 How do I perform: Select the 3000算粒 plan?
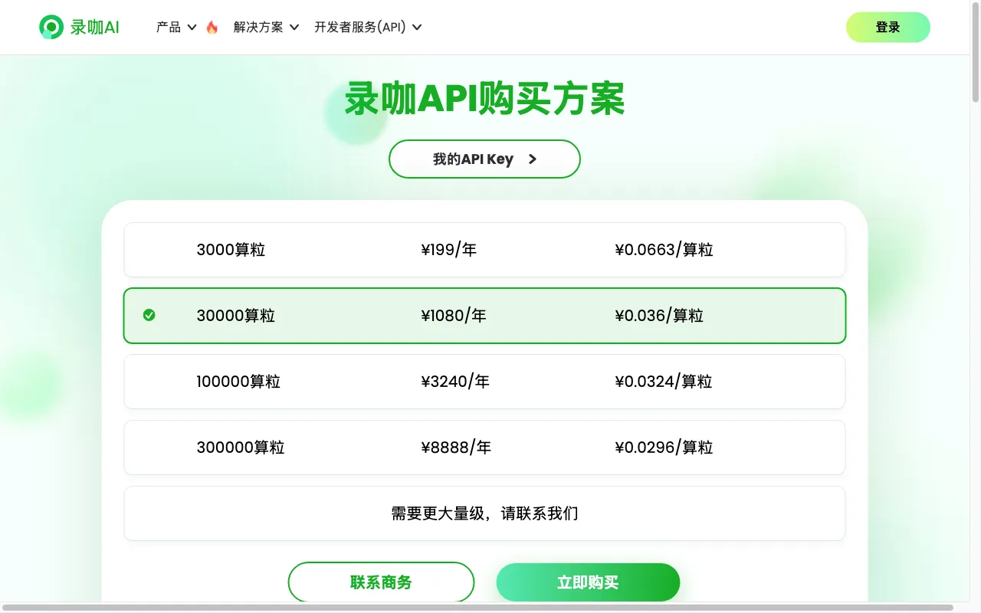484,250
